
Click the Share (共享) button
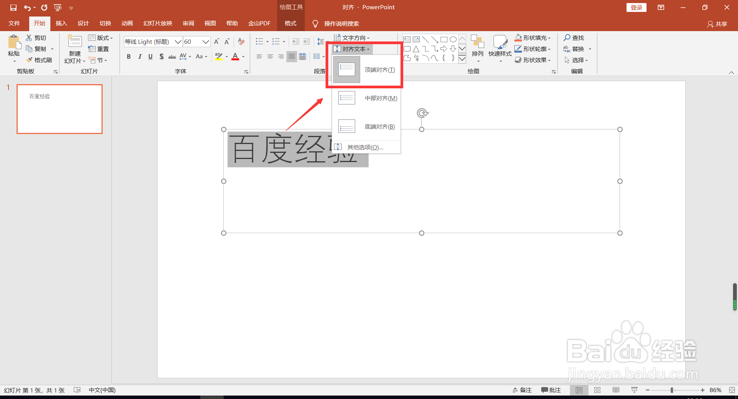tap(717, 24)
